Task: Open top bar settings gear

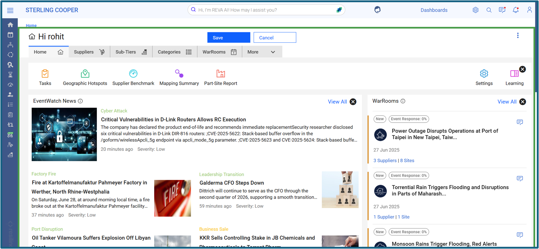Action: (x=476, y=10)
